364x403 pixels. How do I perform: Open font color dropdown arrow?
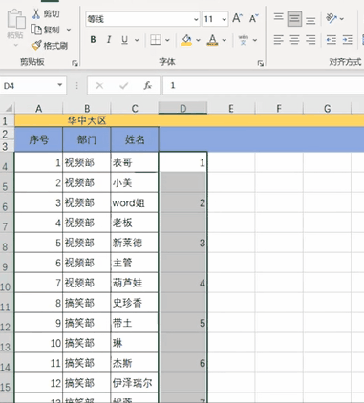[x=225, y=40]
